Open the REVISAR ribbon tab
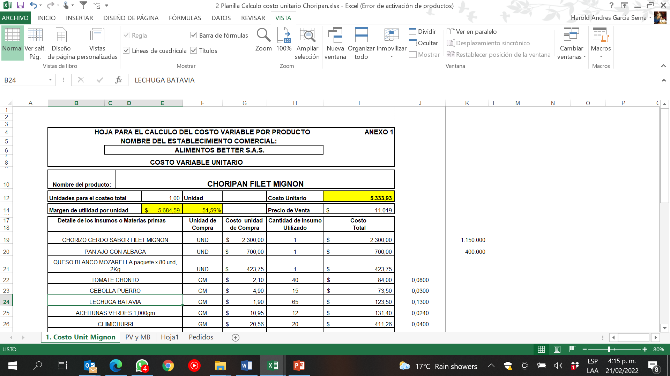The width and height of the screenshot is (670, 376). (253, 18)
